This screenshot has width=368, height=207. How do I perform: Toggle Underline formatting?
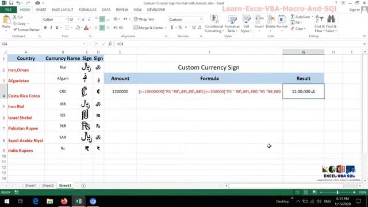[x=57, y=28]
